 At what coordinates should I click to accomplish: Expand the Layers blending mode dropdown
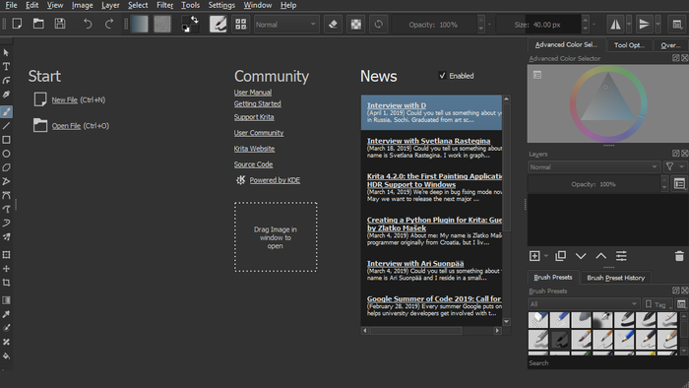coord(594,167)
